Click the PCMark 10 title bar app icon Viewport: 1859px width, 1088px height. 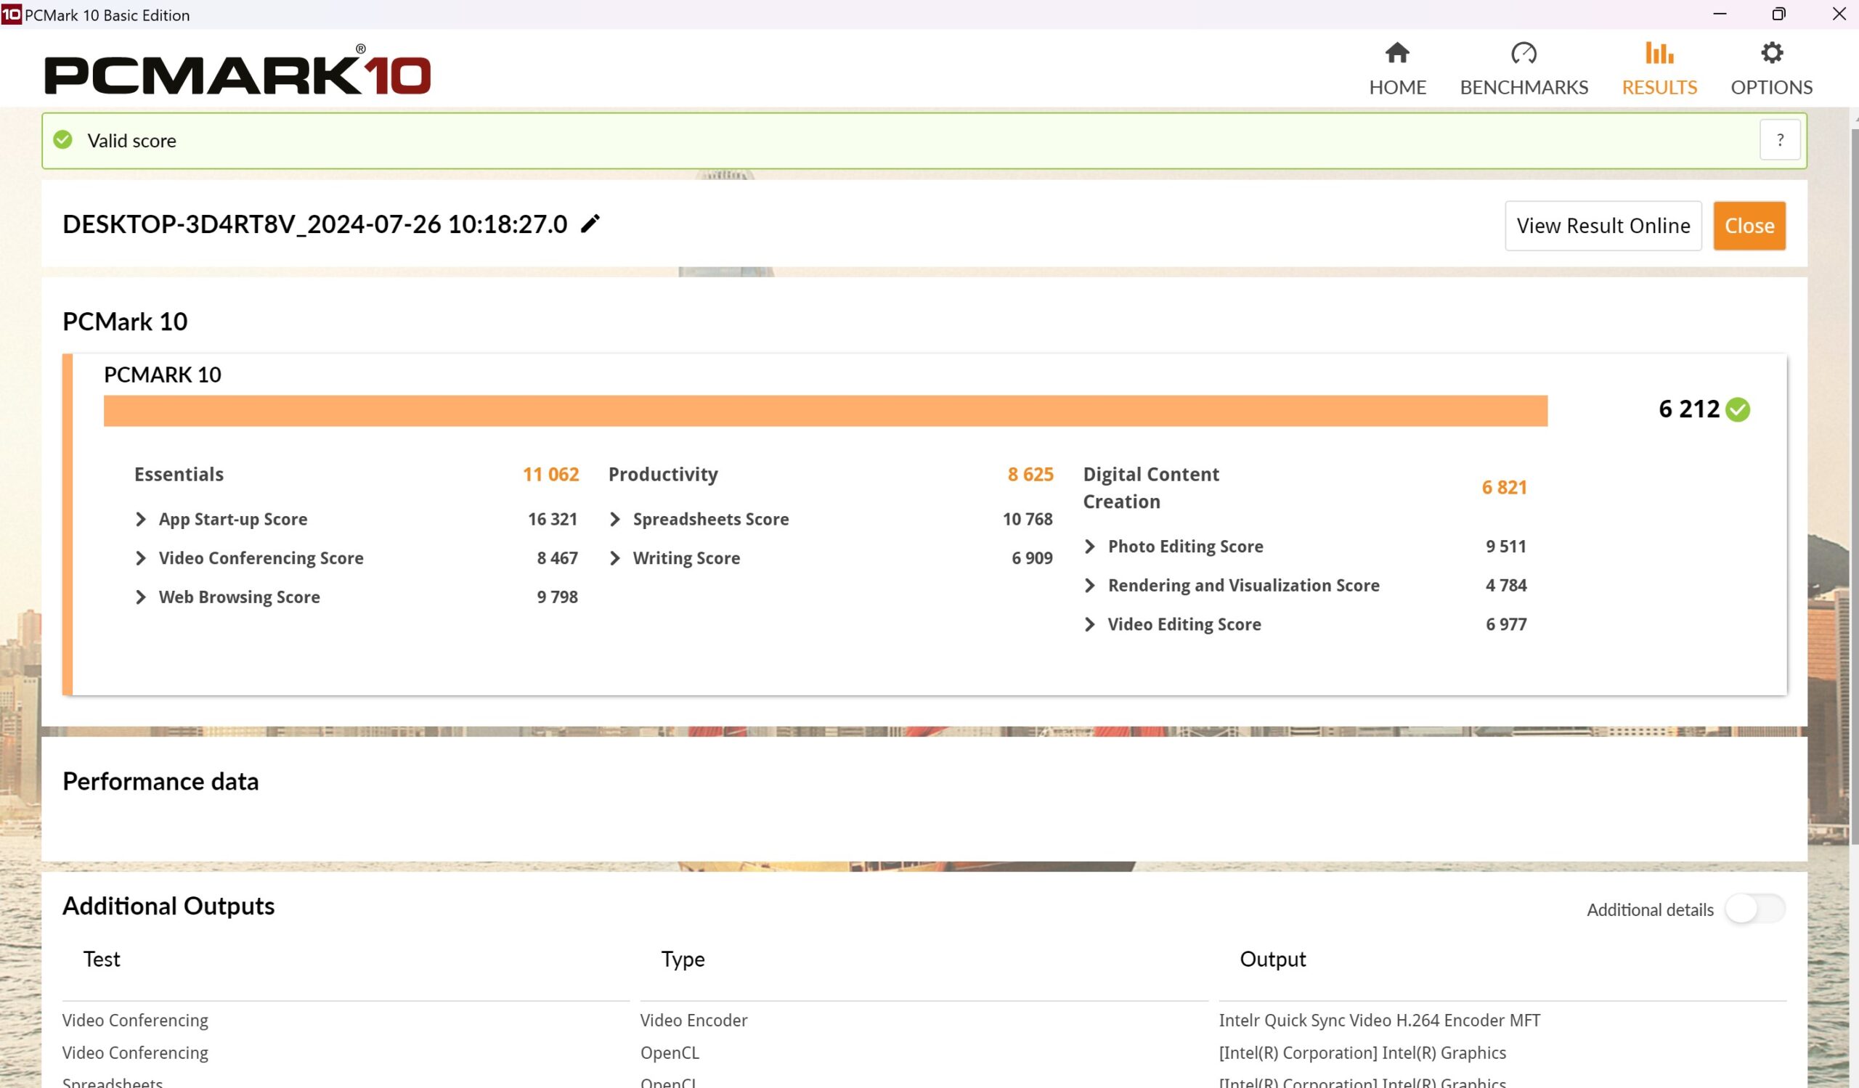(x=11, y=14)
